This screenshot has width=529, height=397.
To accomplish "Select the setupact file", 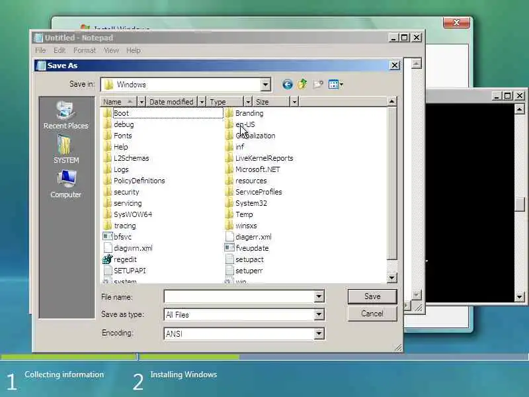I will tap(244, 259).
